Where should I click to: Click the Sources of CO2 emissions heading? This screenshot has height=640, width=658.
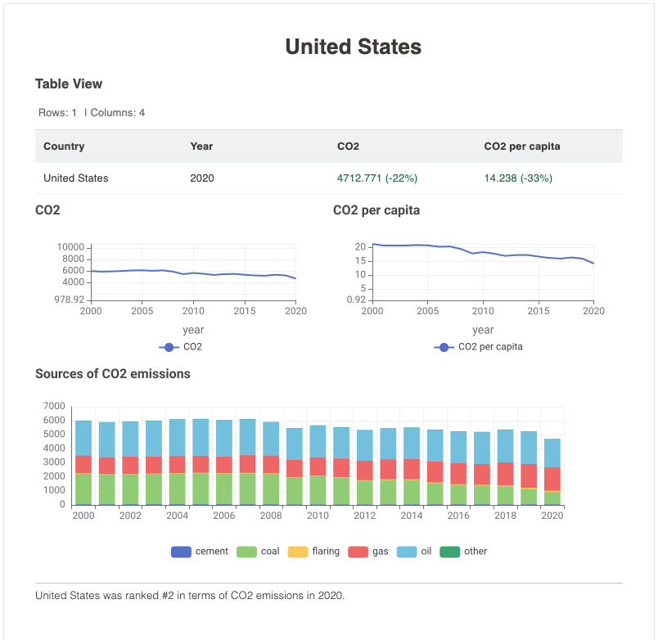click(112, 373)
